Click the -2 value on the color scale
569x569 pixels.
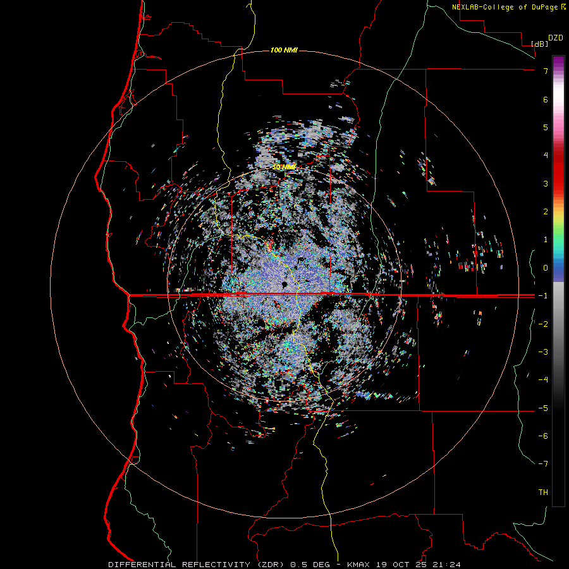tap(543, 324)
